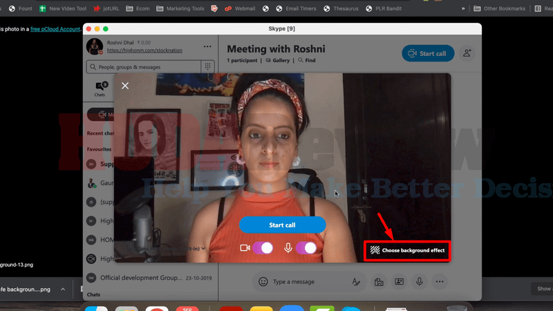Open the emoji picker

(263, 281)
